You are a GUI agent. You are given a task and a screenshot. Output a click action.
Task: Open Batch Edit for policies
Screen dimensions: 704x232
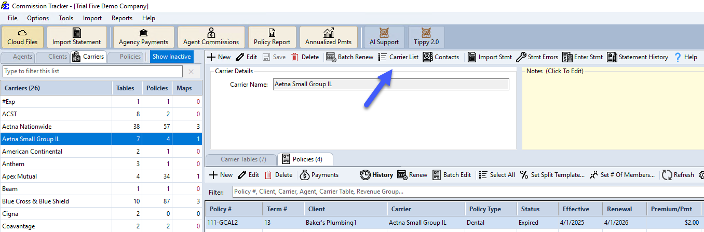[452, 175]
